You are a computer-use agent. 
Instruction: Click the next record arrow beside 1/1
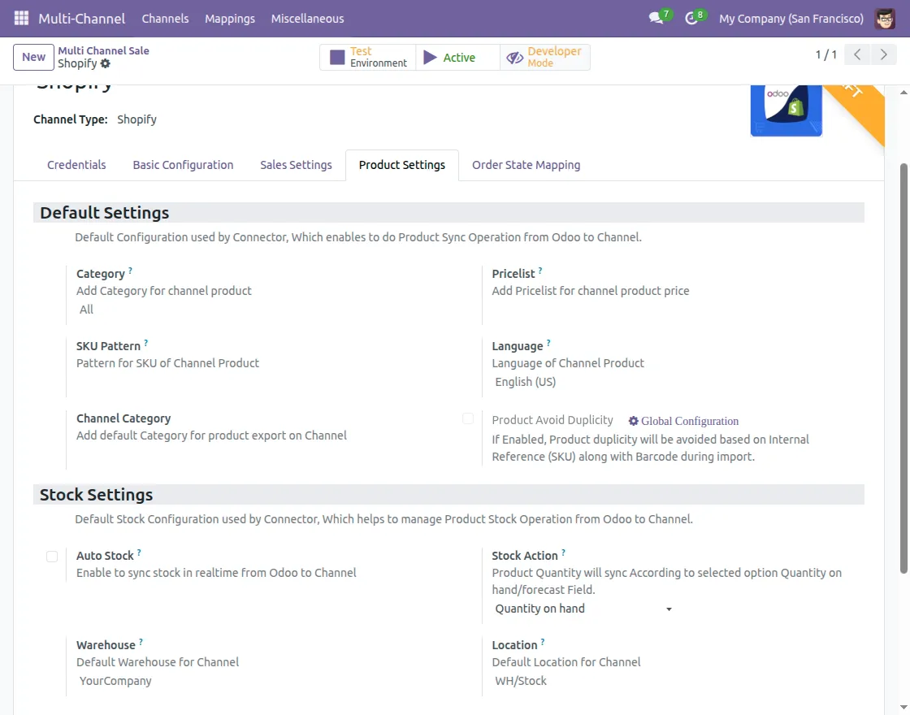[884, 54]
